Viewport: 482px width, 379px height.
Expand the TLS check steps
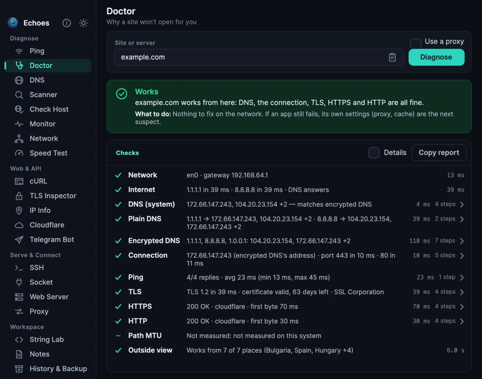tap(462, 292)
